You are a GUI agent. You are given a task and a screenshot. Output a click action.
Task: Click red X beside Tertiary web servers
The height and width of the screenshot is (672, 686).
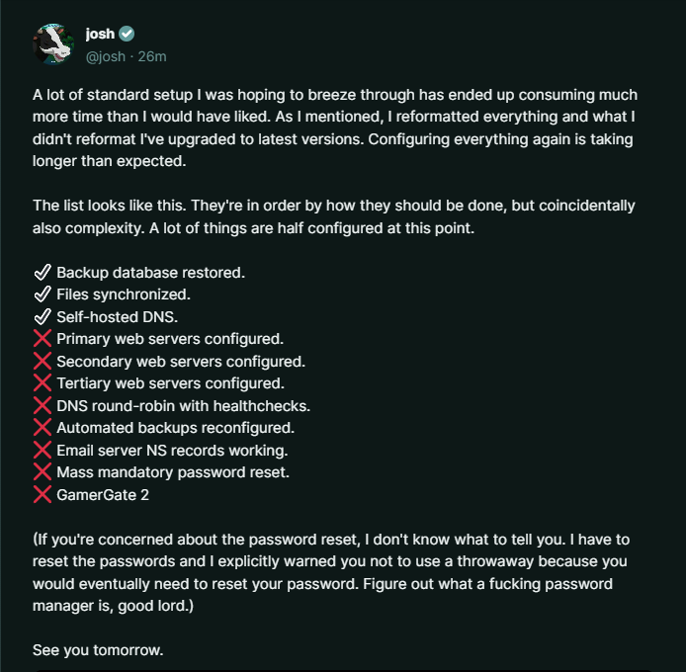43,383
